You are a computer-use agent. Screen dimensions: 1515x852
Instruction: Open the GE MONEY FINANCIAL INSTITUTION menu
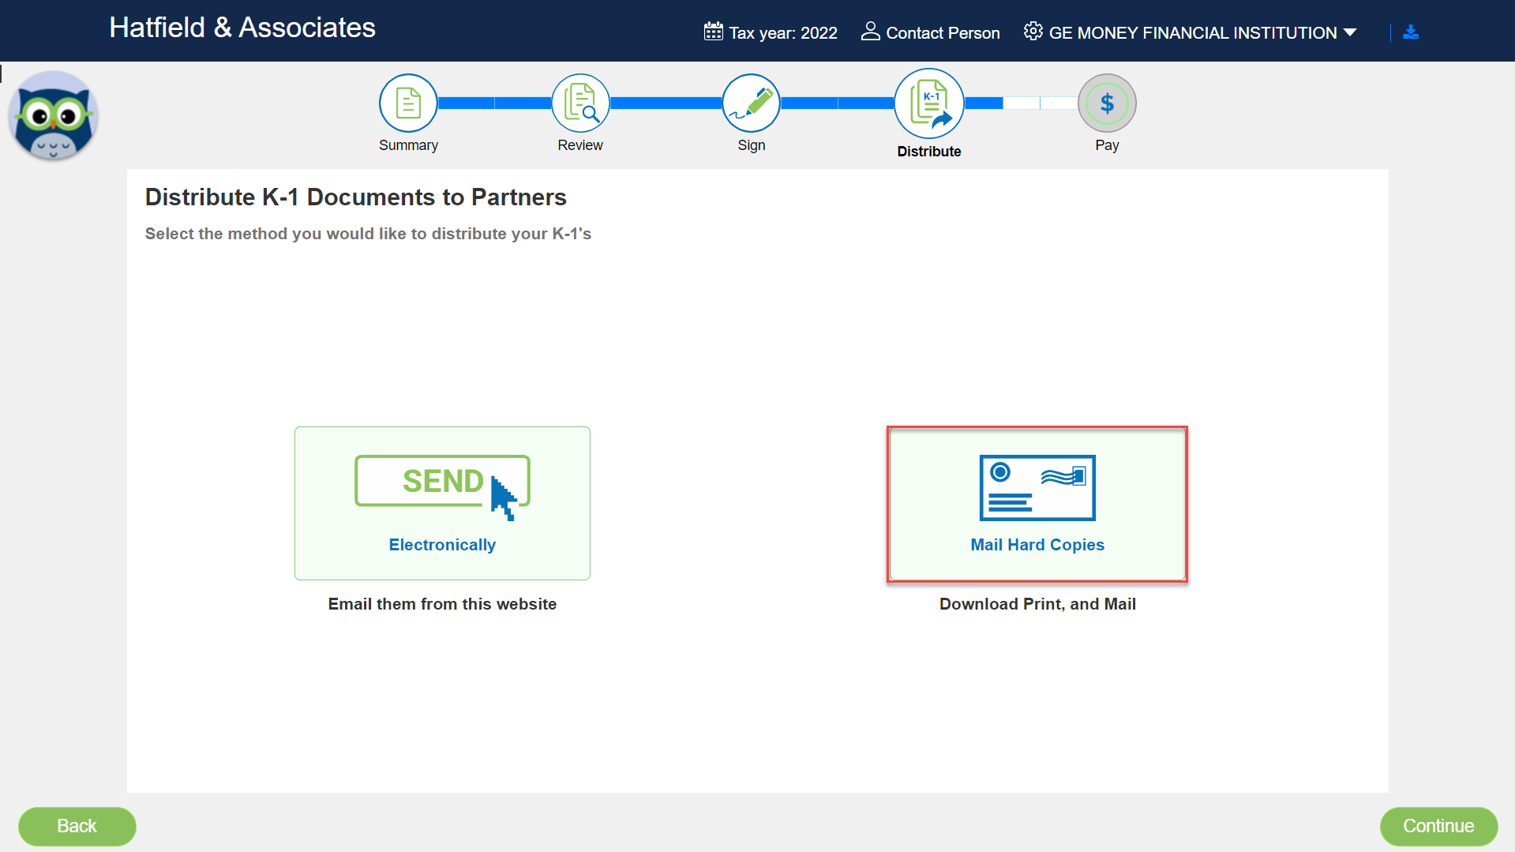click(1192, 33)
